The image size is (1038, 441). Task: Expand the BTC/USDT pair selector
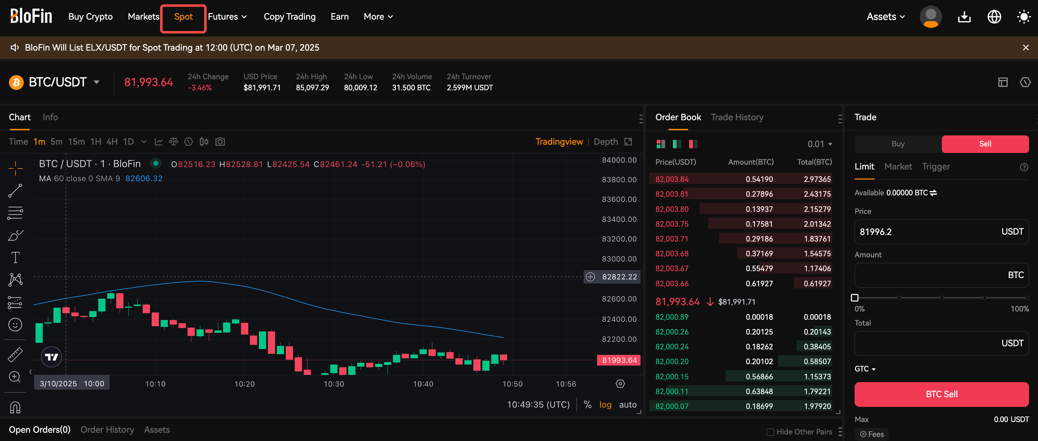coord(97,82)
